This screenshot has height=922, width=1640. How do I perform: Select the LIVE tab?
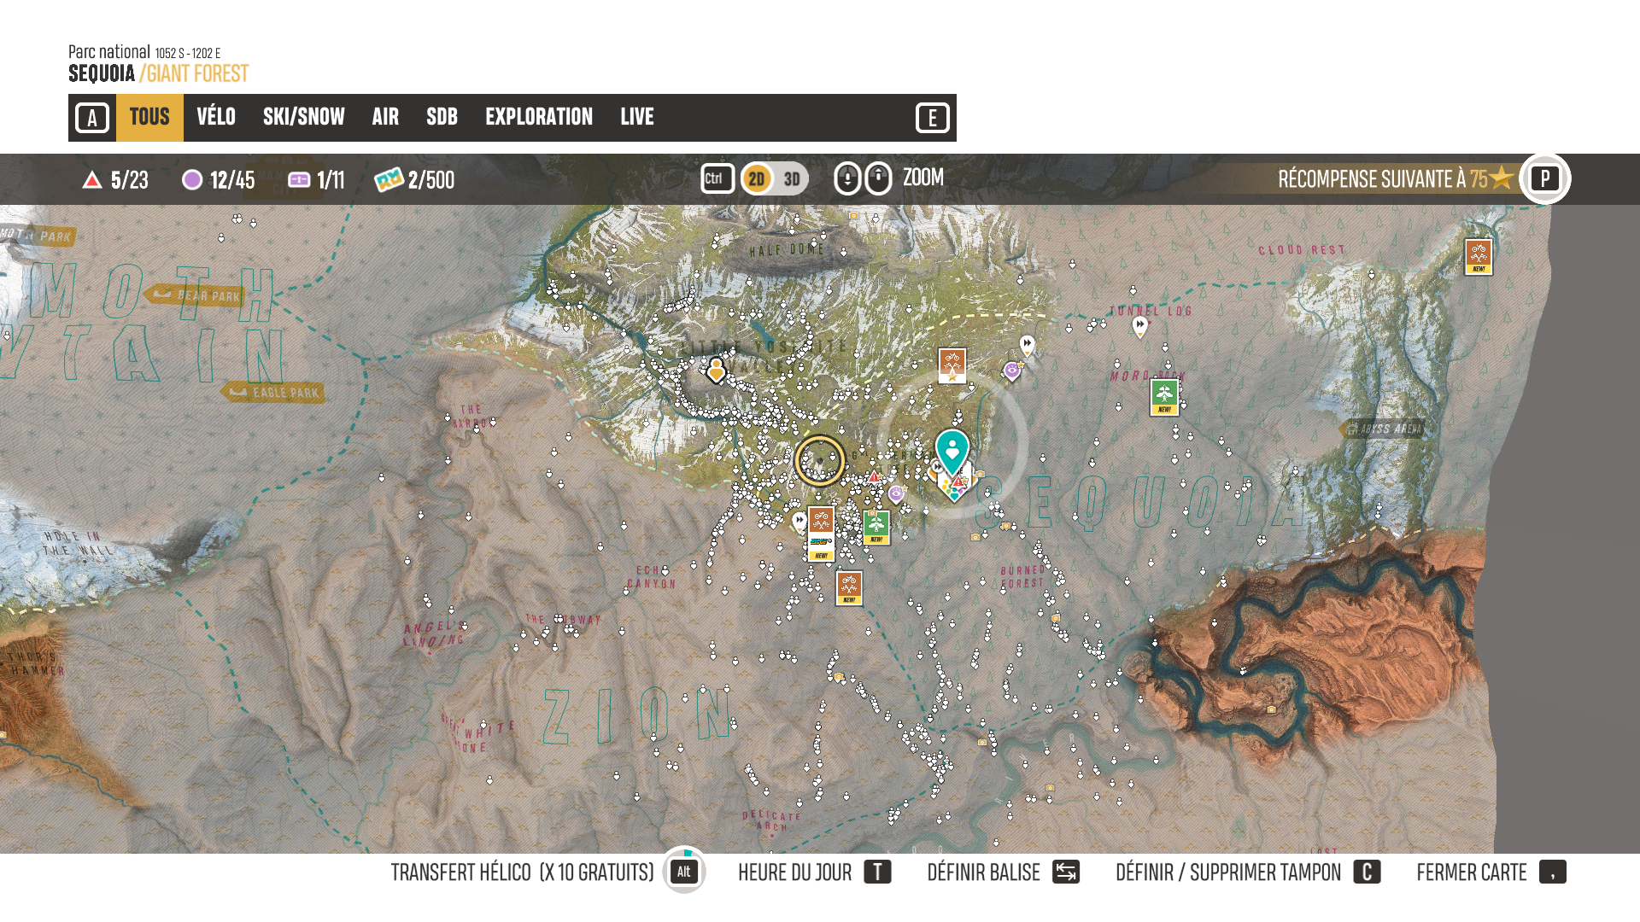637,117
